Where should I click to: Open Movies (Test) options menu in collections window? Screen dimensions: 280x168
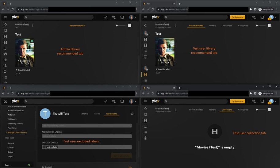pos(175,110)
